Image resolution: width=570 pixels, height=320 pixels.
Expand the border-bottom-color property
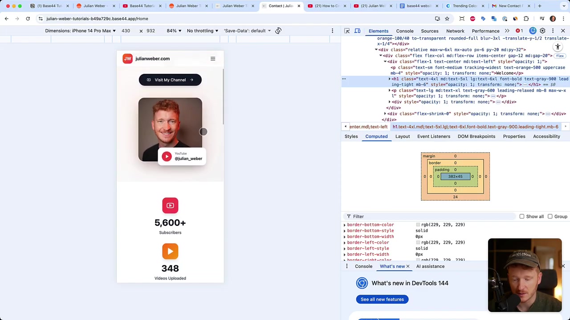pos(345,225)
